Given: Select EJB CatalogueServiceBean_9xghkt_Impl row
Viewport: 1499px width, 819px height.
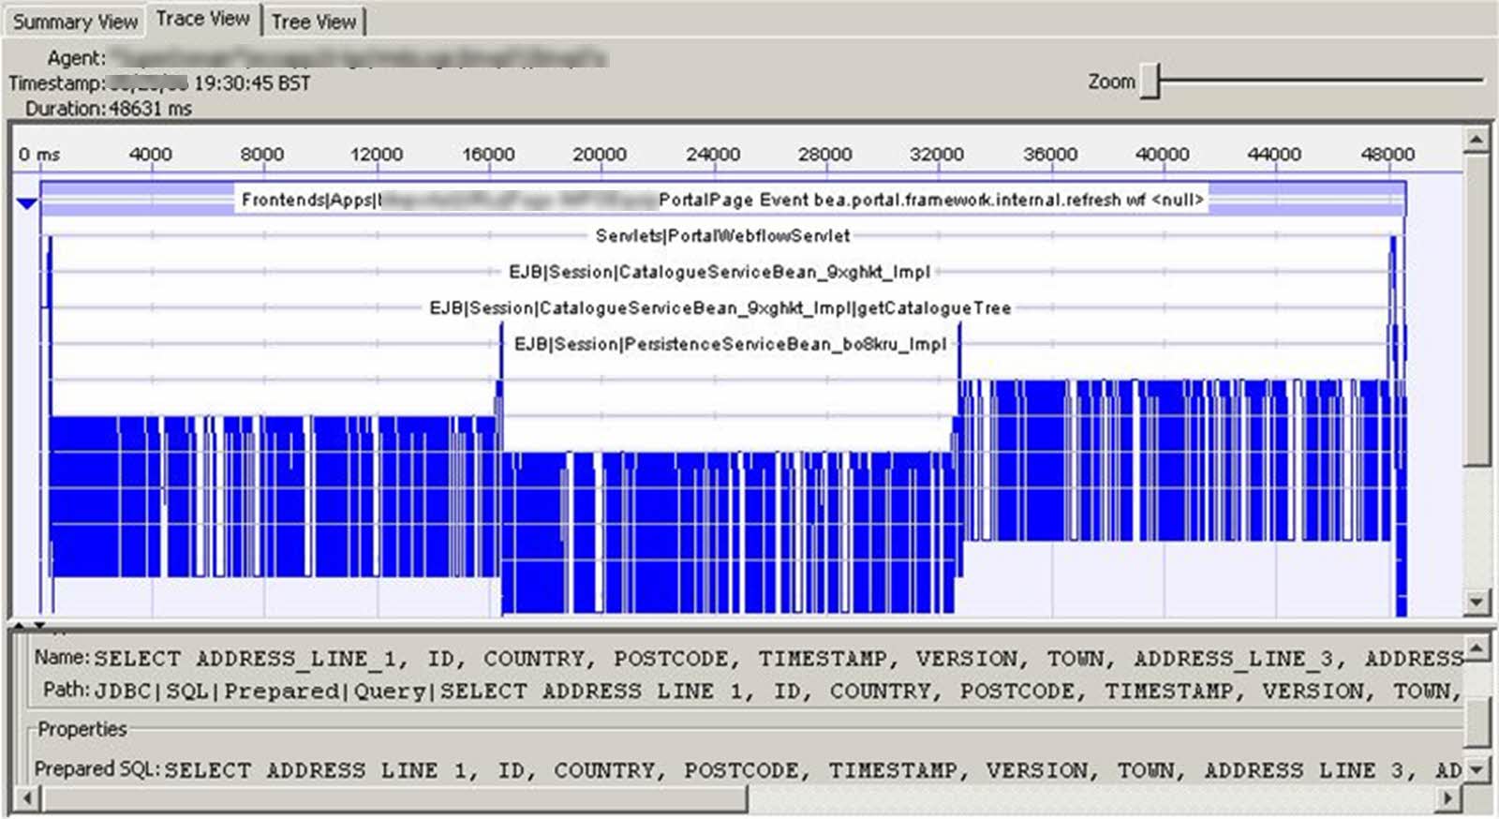Looking at the screenshot, I should [720, 272].
